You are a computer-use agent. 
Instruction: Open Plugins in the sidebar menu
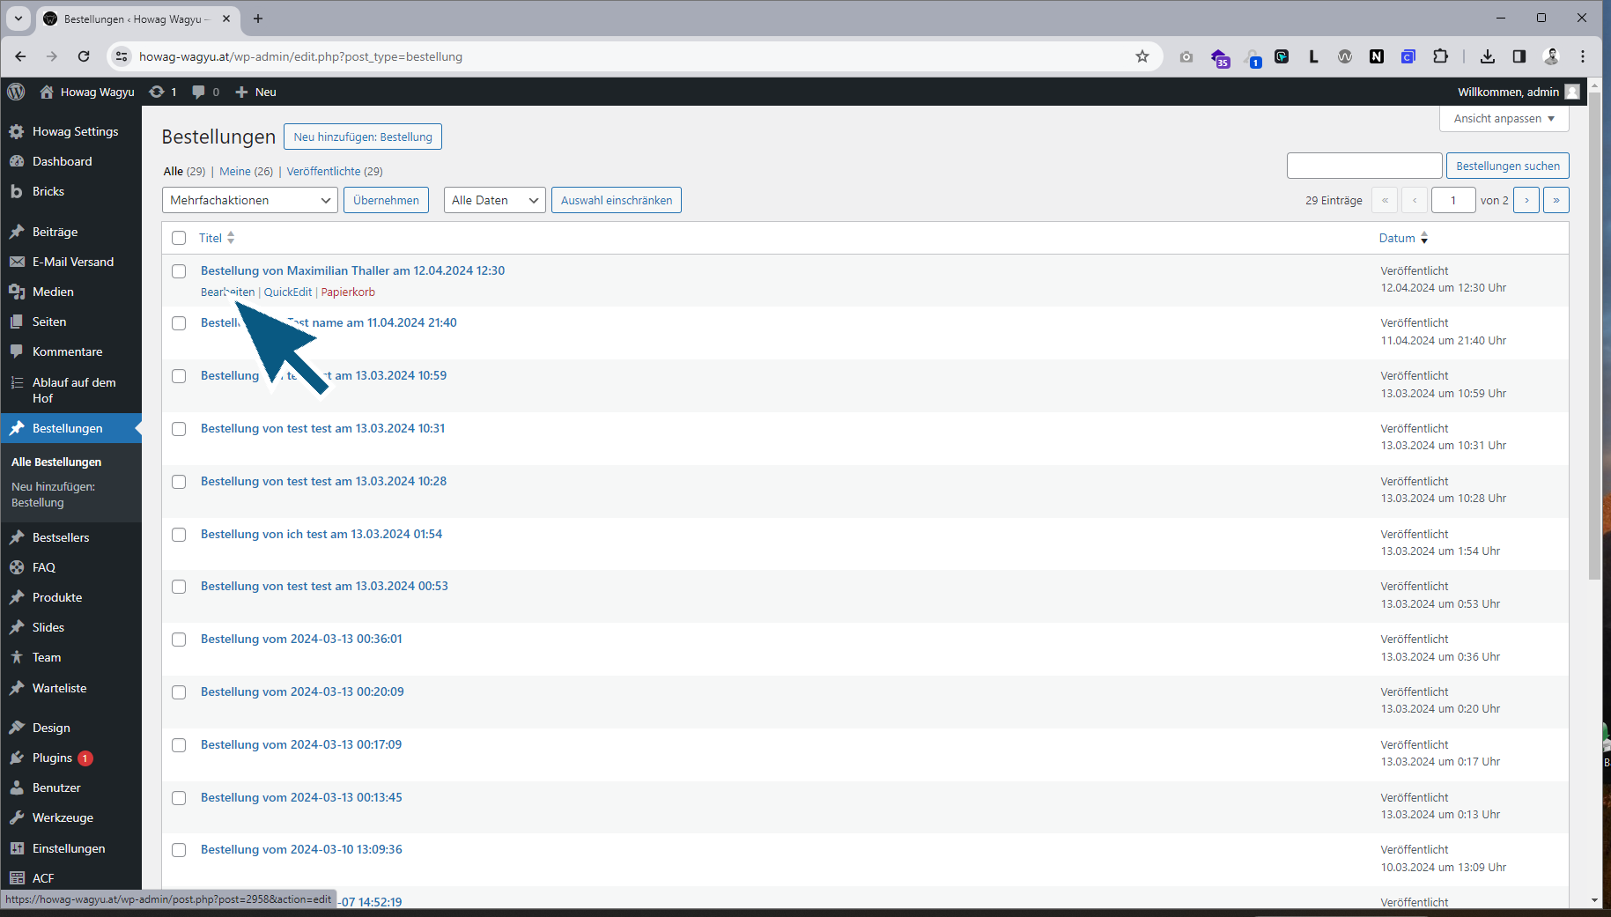(x=52, y=758)
